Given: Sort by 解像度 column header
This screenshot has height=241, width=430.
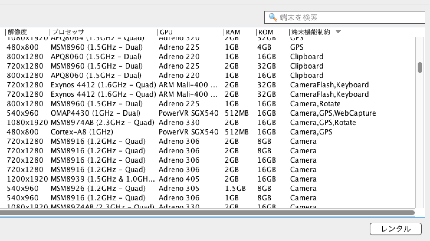Looking at the screenshot, I should point(17,32).
